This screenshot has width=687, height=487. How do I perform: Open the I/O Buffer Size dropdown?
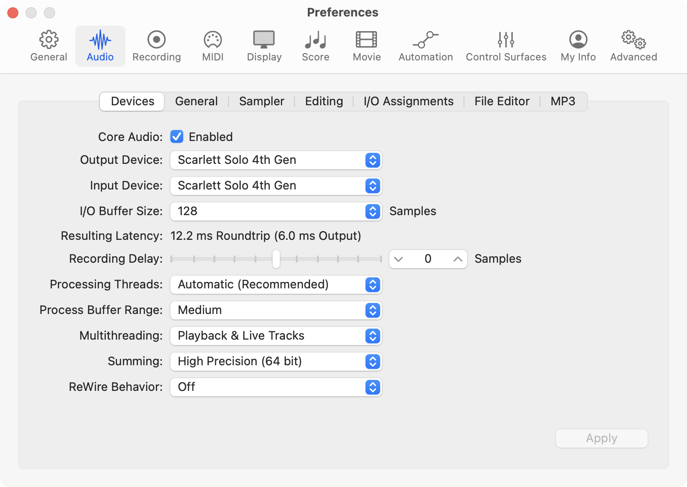[373, 211]
